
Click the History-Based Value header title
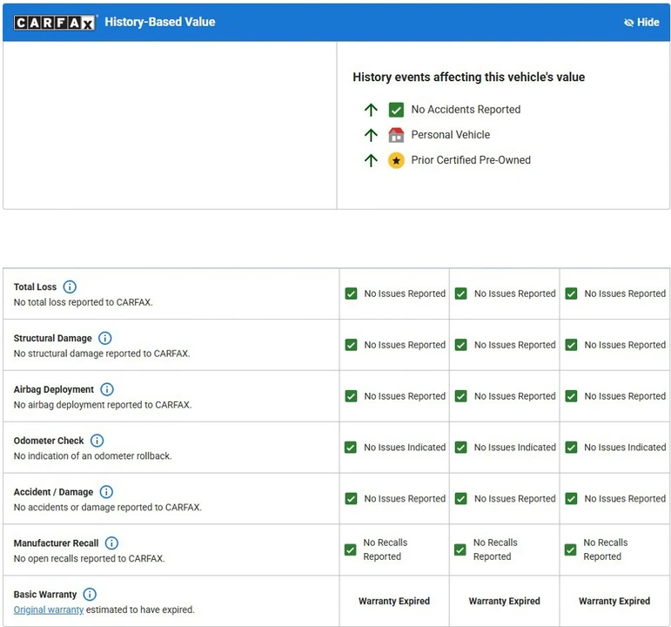click(160, 22)
